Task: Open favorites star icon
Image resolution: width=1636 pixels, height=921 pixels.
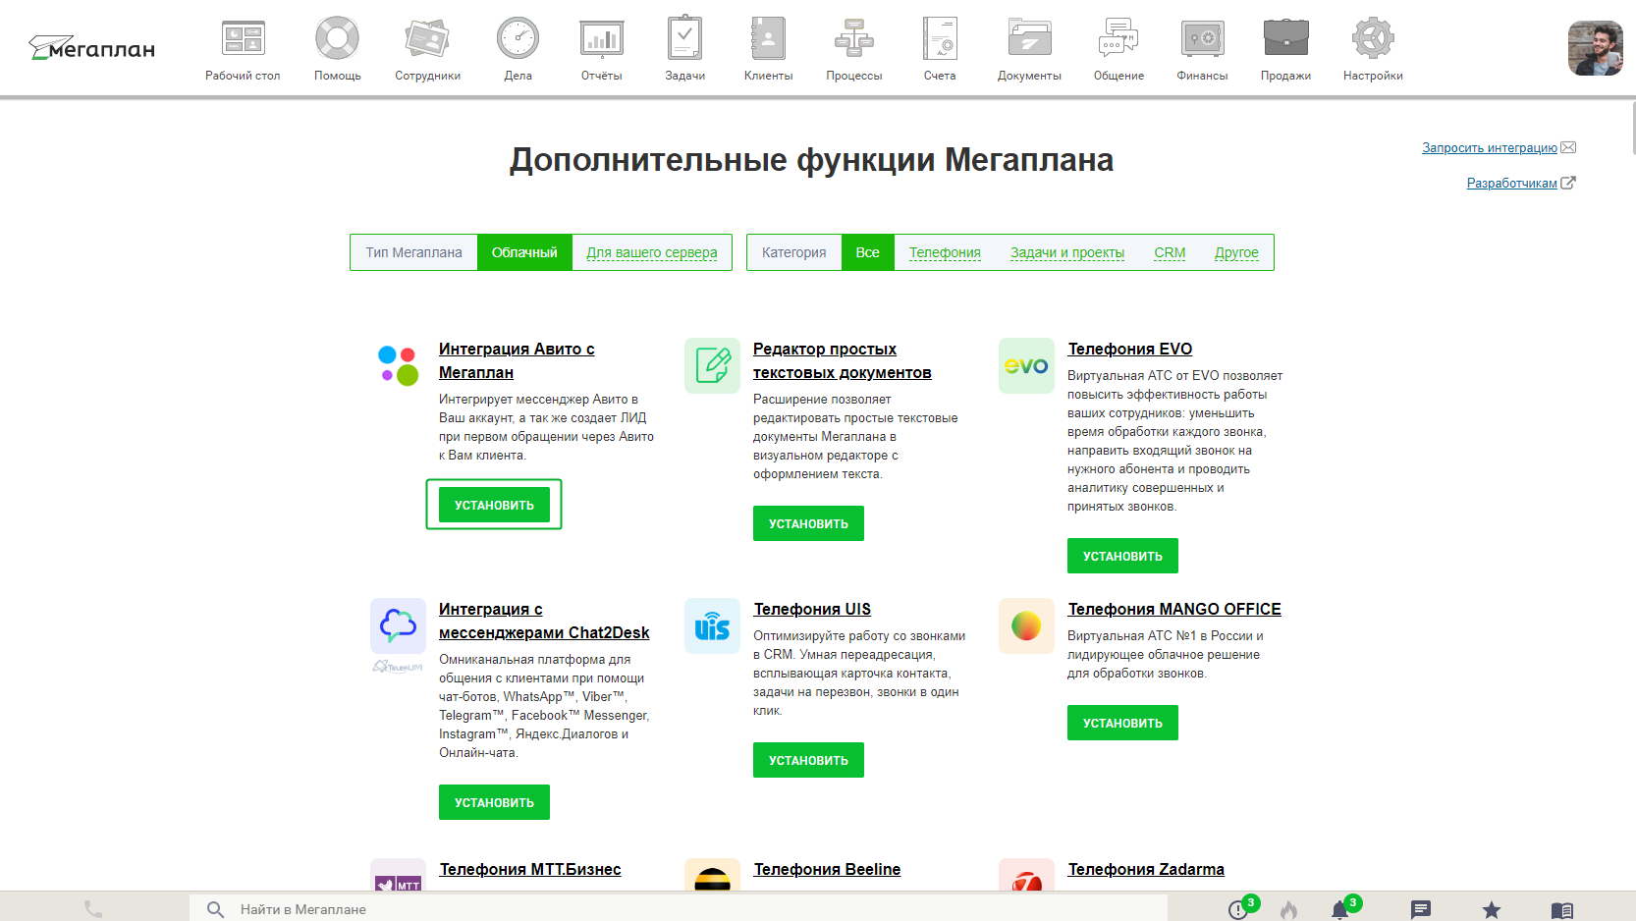Action: [x=1492, y=910]
